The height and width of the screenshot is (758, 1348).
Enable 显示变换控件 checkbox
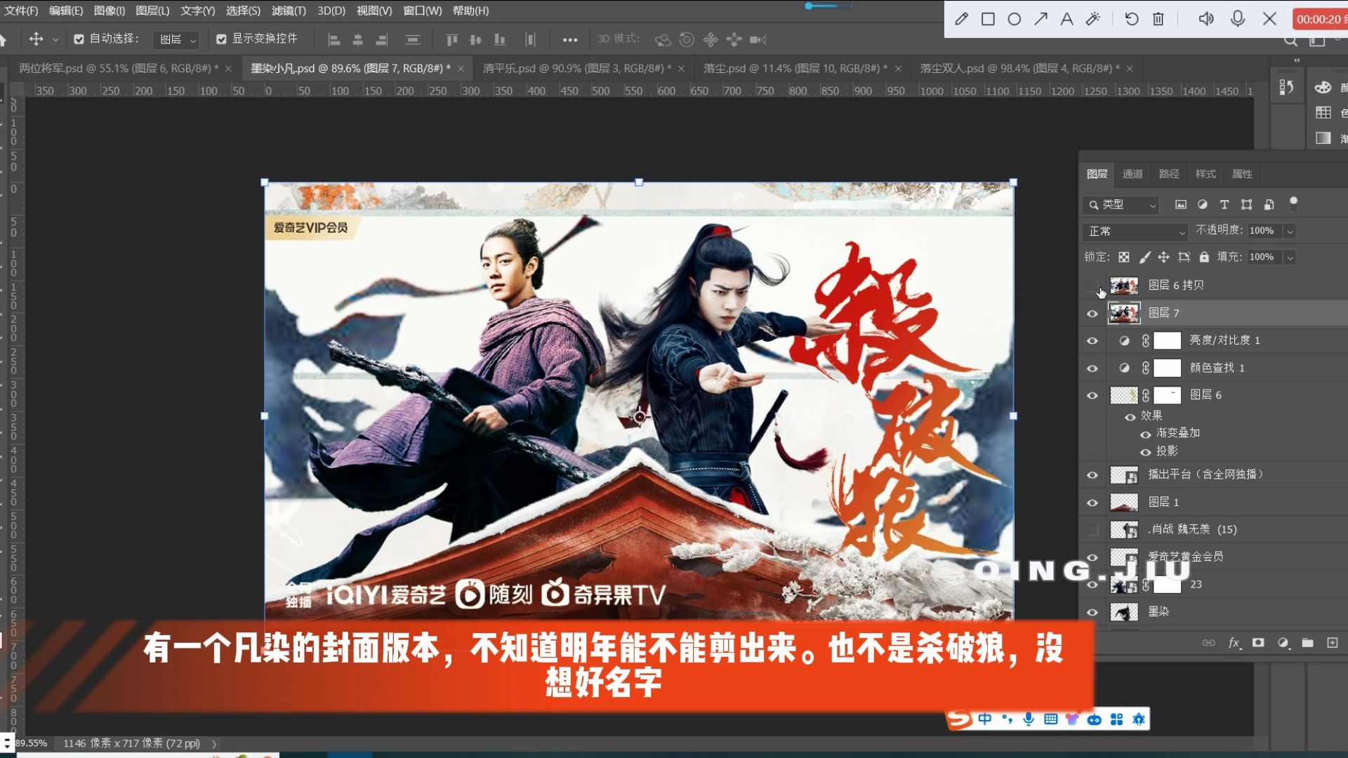click(222, 39)
